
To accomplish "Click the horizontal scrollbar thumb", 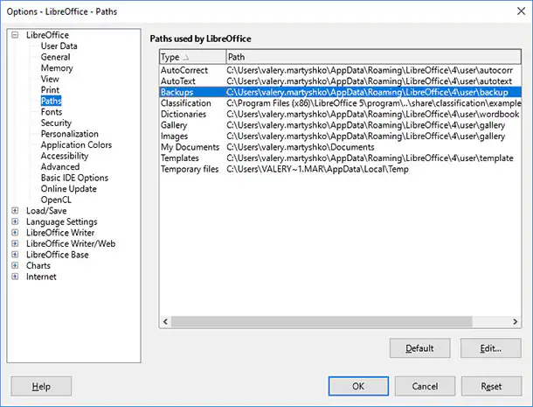I will (x=322, y=321).
